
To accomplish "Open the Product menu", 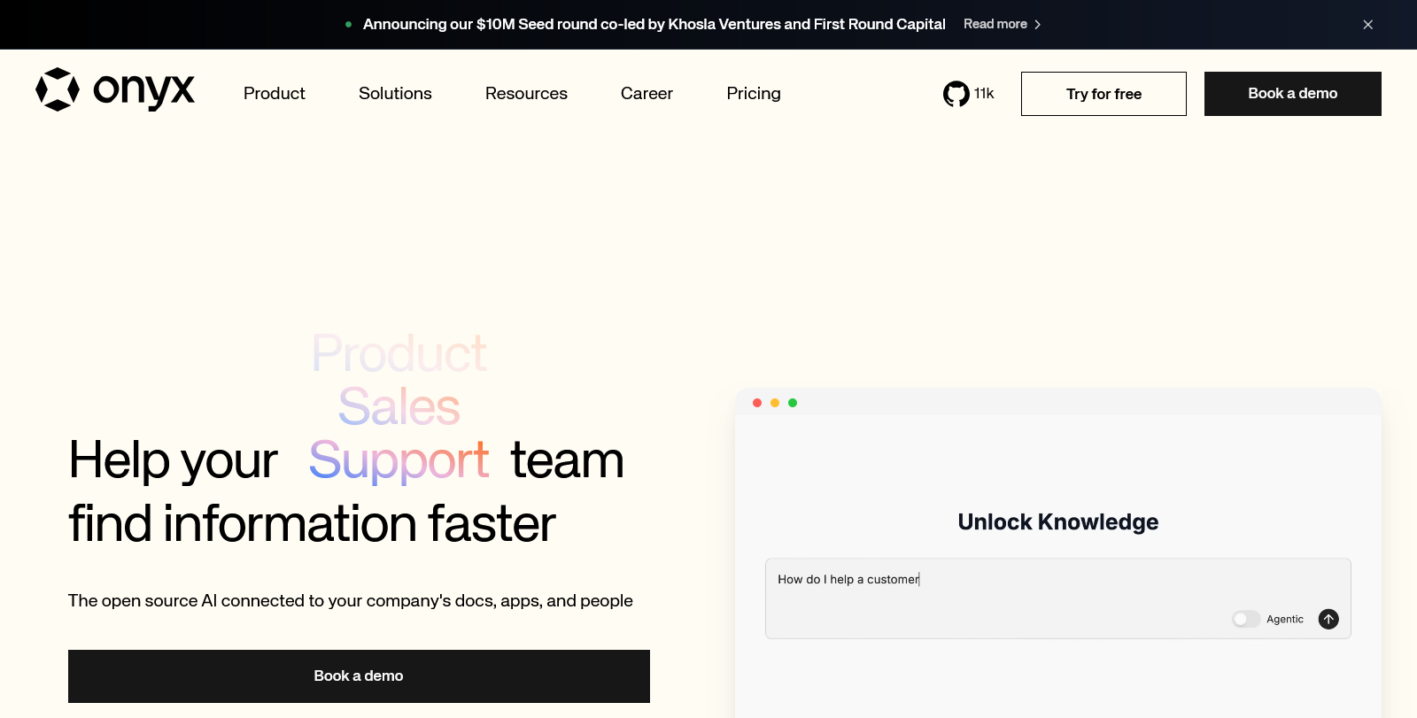I will click(275, 93).
